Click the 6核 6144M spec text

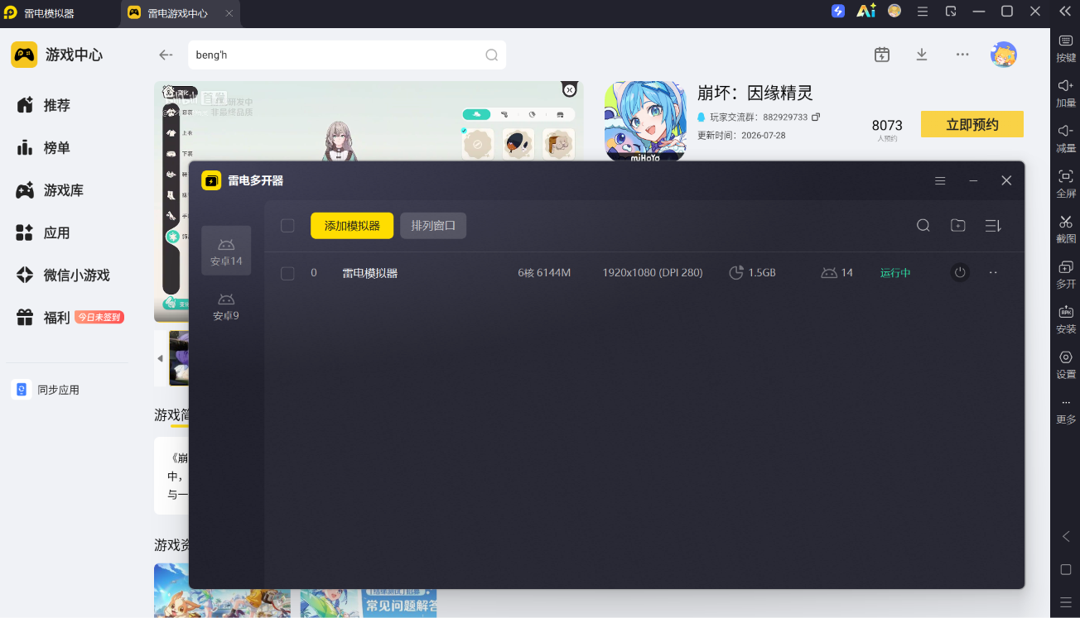click(x=544, y=273)
